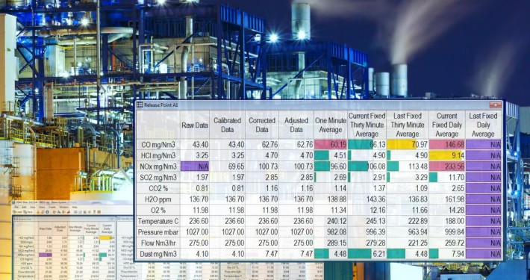The width and height of the screenshot is (530, 280).
Task: Select the Calibrated Data column header
Action: tap(227, 125)
